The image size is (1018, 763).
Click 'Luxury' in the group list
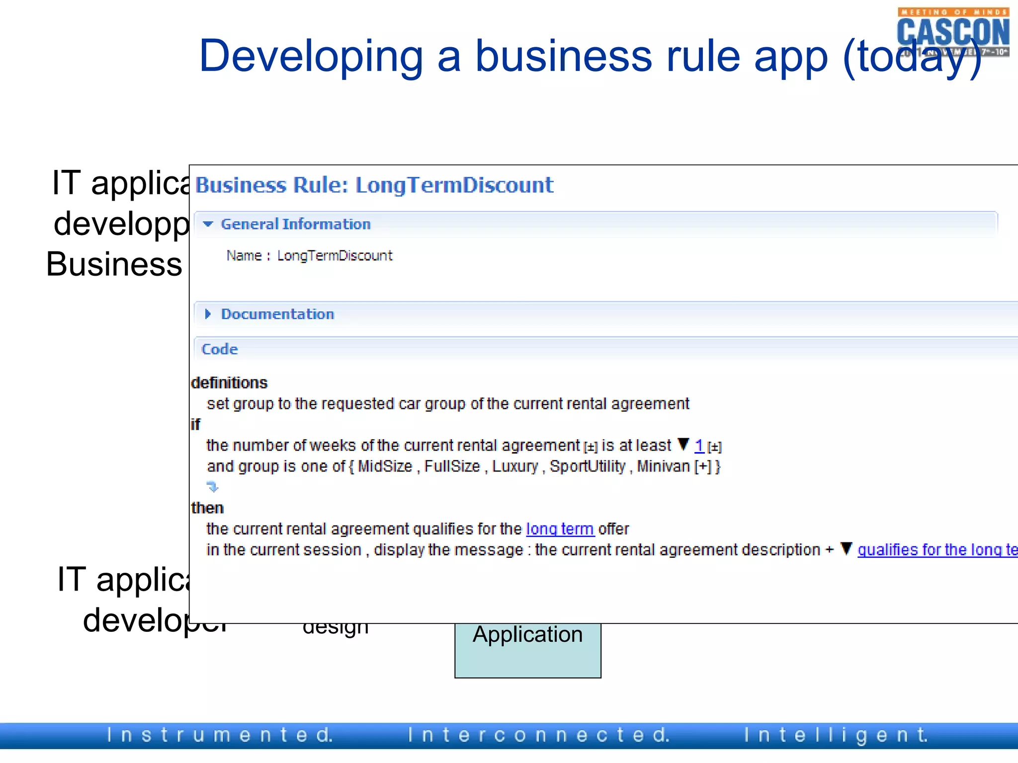tap(515, 467)
